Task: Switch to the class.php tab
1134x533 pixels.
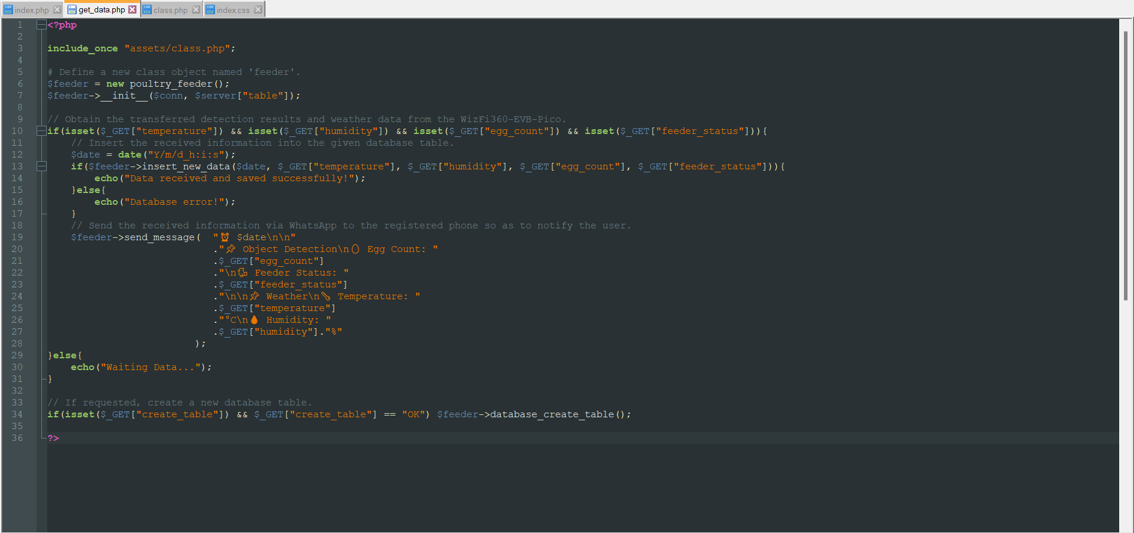Action: [170, 9]
